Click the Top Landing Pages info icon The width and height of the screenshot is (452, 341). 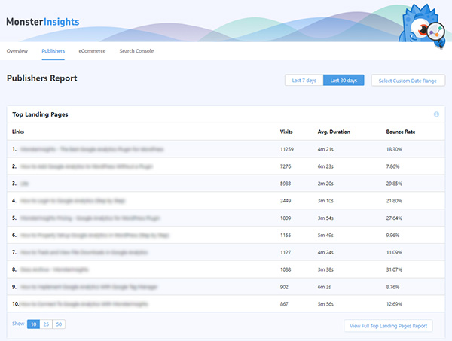click(436, 114)
